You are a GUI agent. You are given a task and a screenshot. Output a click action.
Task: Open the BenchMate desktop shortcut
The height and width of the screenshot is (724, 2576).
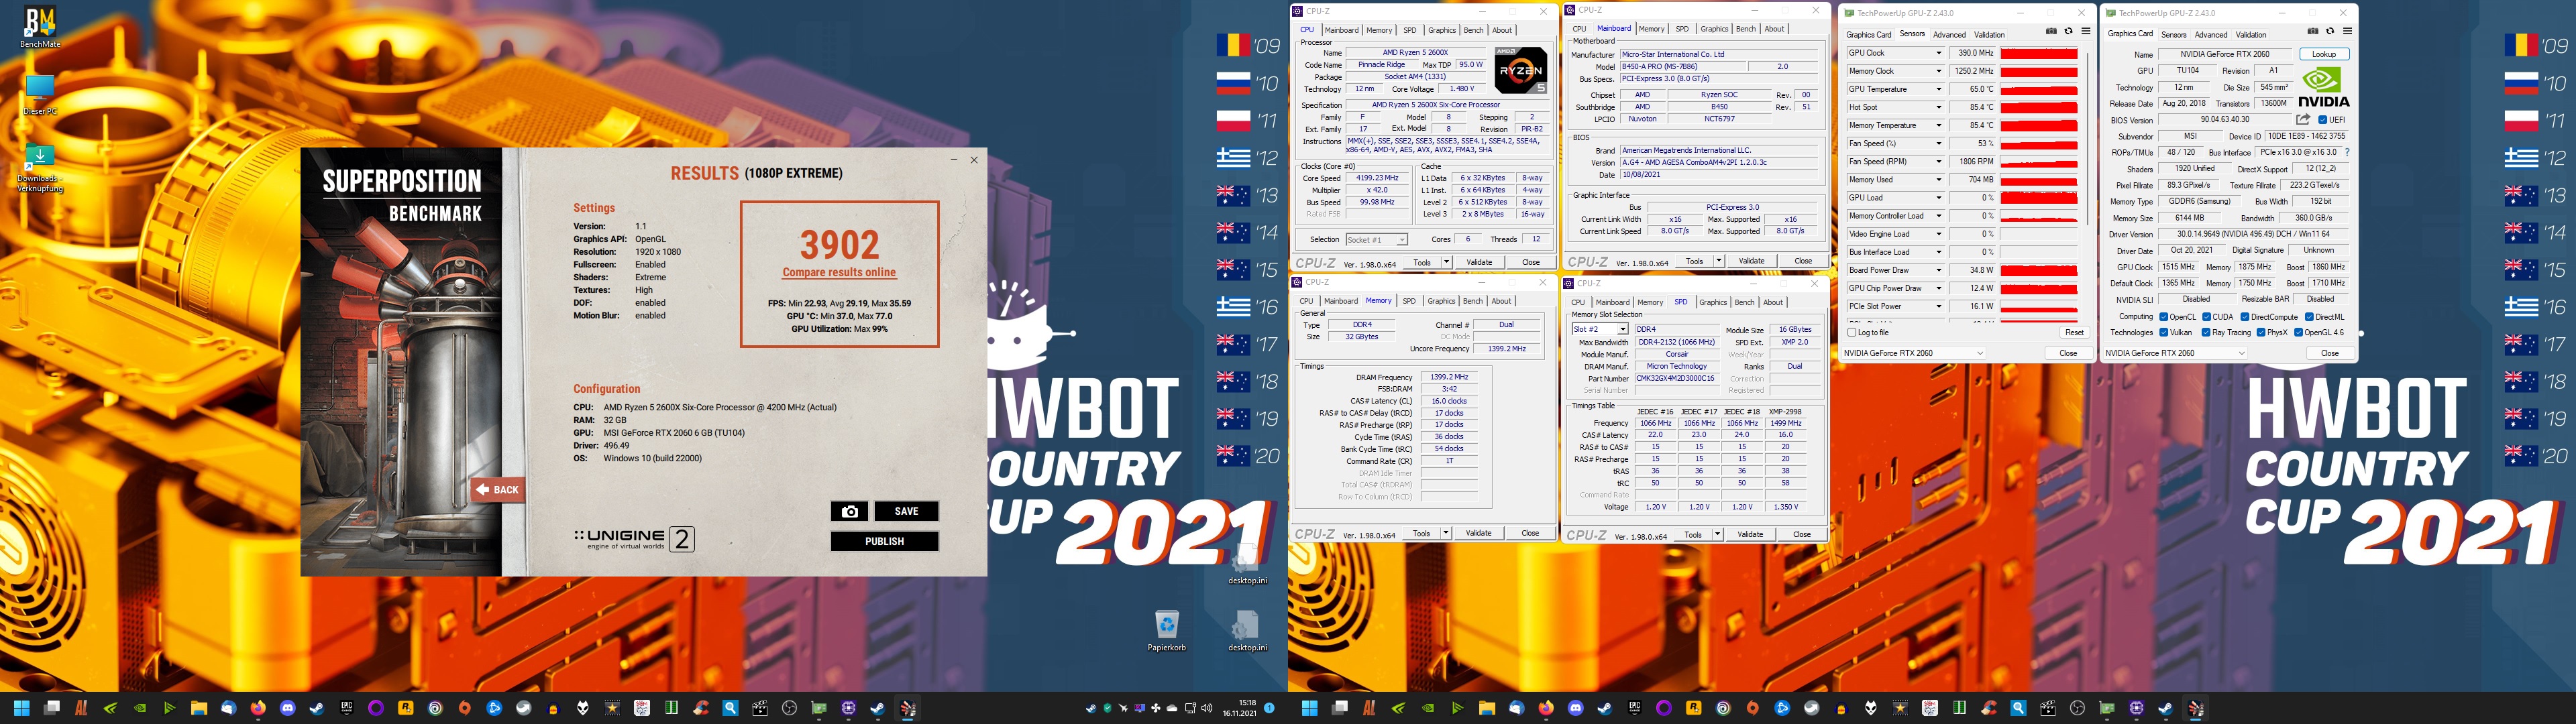(x=39, y=27)
